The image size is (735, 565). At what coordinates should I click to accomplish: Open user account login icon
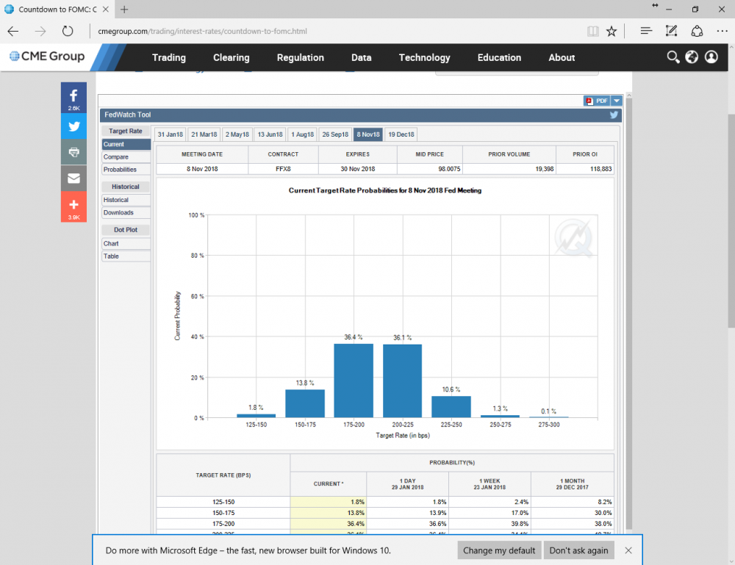tap(711, 57)
